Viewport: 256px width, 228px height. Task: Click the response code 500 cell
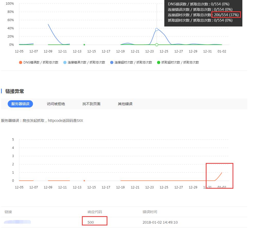pyautogui.click(x=91, y=222)
